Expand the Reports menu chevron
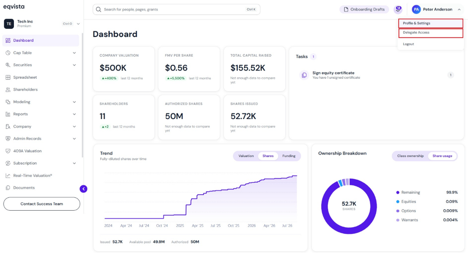This screenshot has width=468, height=253. click(74, 114)
